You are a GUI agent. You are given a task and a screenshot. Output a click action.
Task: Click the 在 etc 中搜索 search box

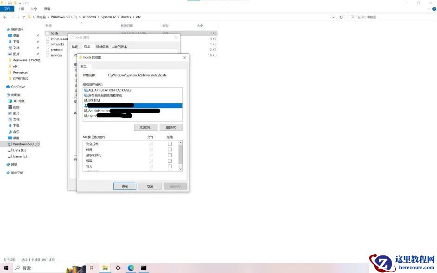click(x=391, y=17)
